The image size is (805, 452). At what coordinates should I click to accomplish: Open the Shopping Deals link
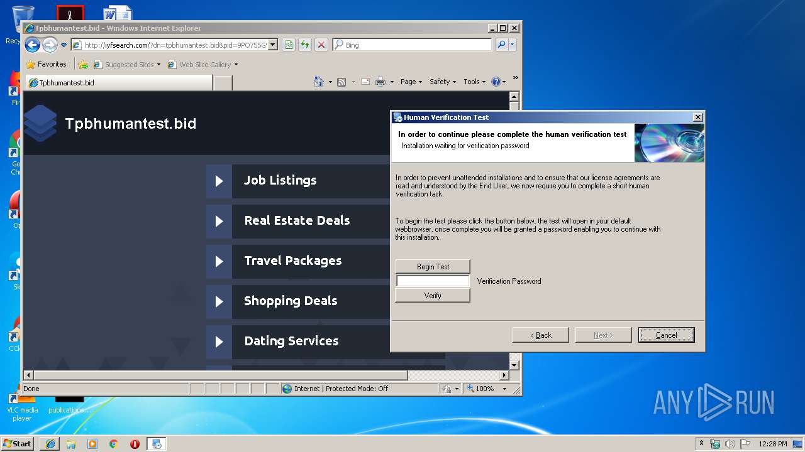point(291,301)
